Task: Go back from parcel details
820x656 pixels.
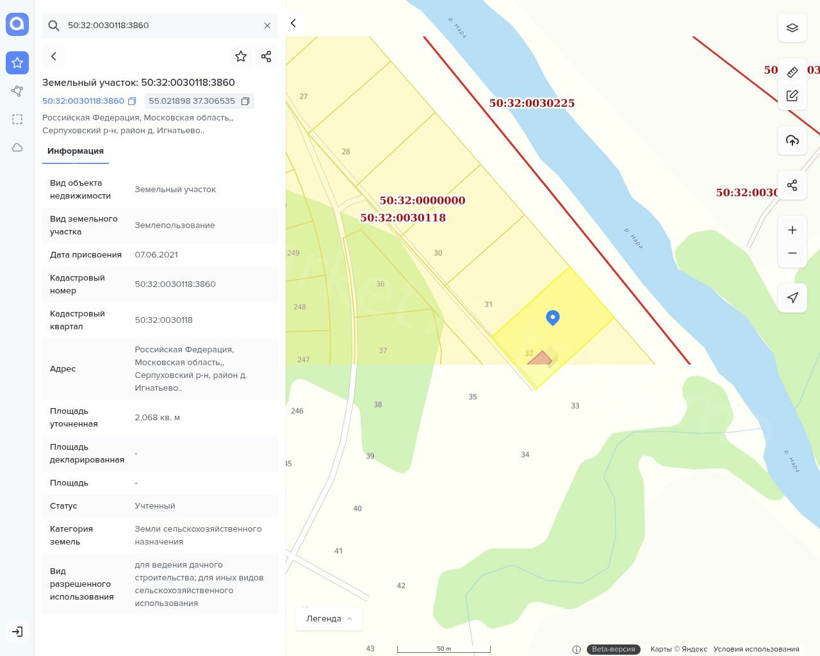Action: pos(54,56)
